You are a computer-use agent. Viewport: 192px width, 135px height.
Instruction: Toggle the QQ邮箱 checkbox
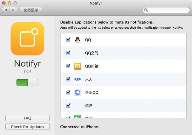[68, 66]
